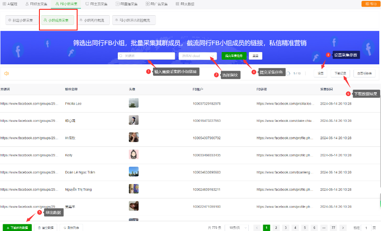Open the FB主页采集 tab
Viewport: 381px width, 231px height.
tap(97, 4)
